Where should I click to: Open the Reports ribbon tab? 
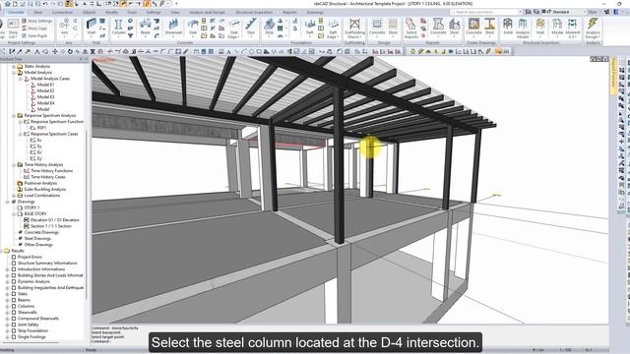(289, 13)
